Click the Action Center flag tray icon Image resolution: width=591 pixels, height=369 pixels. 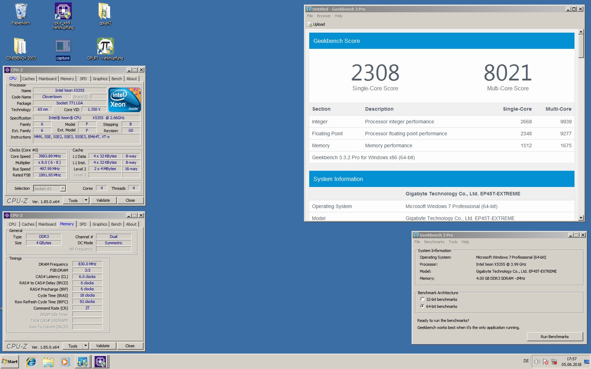(546, 362)
